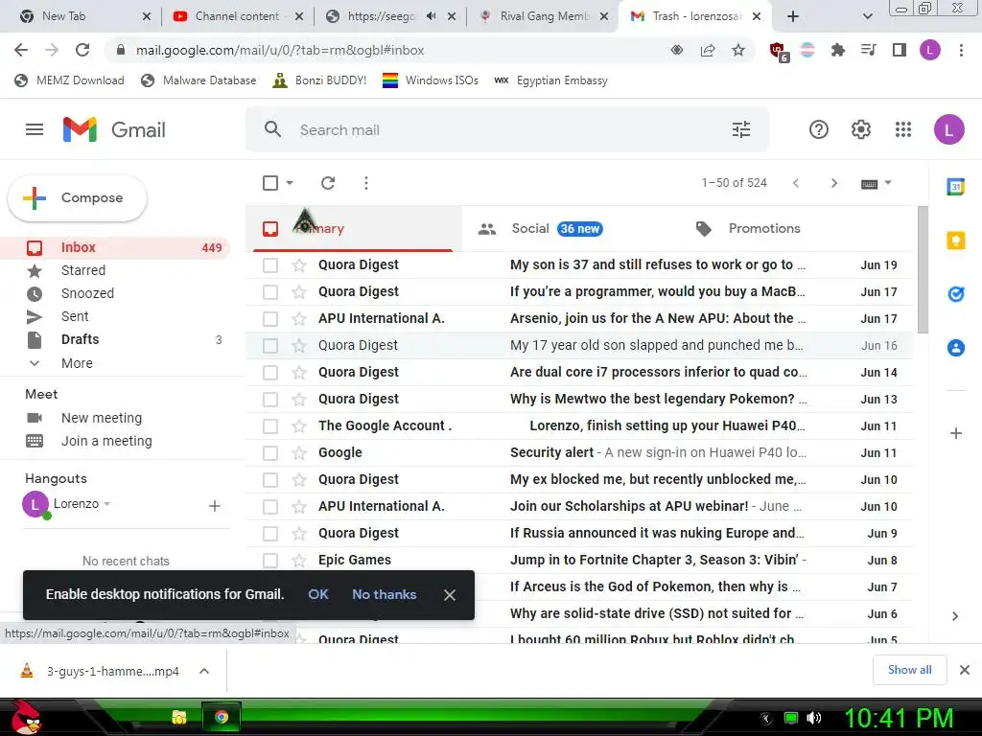The height and width of the screenshot is (736, 982).
Task: Open Lorenzo Hangouts status dropdown
Action: pyautogui.click(x=107, y=504)
